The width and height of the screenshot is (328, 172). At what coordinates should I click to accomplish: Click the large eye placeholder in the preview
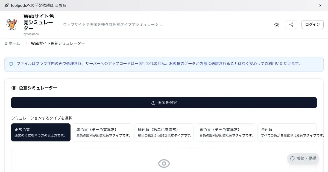pos(164,164)
